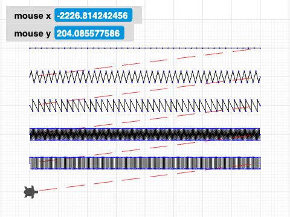This screenshot has width=290, height=217.
Task: Click the dense black wave band
Action: click(x=145, y=134)
